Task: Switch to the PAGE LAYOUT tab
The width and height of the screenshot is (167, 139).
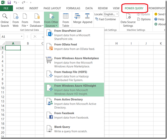Action: [x=52, y=8]
